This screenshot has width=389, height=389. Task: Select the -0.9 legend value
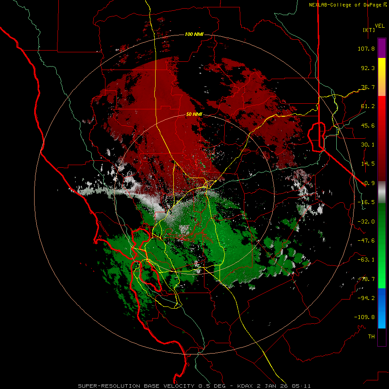coord(368,183)
